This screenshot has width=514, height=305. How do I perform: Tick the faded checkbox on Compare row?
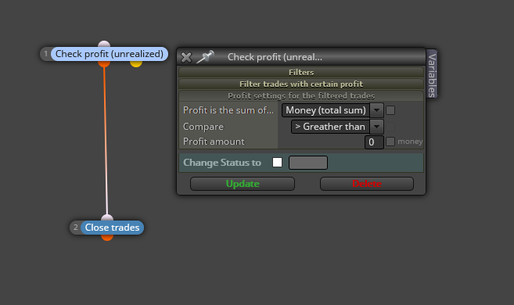[x=390, y=127]
